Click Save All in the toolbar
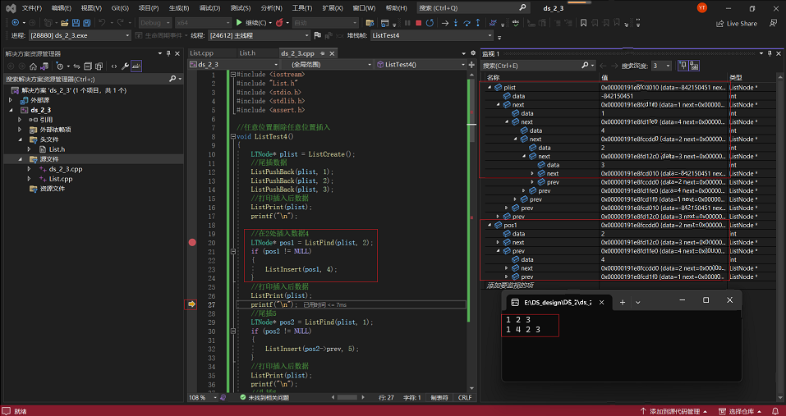 pos(87,23)
